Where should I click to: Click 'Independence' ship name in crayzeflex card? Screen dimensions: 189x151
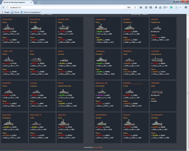pos(156,54)
